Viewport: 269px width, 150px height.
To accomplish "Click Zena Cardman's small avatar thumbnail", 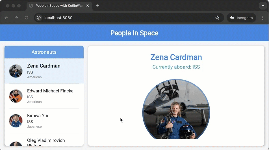I will [16, 71].
